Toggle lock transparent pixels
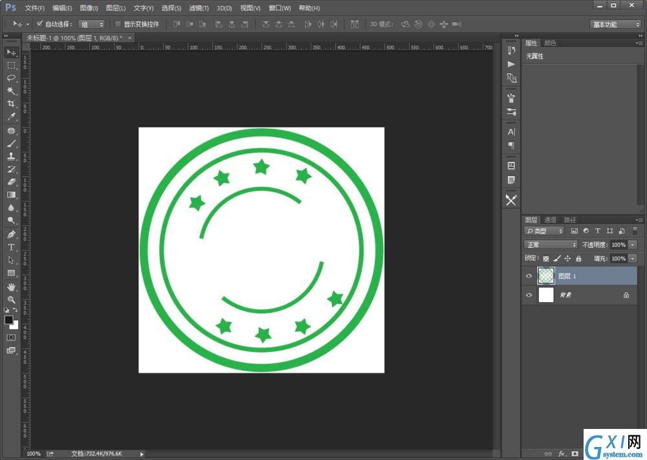The width and height of the screenshot is (647, 460). tap(546, 259)
